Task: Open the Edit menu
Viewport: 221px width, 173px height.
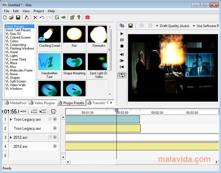Action: pyautogui.click(x=16, y=11)
